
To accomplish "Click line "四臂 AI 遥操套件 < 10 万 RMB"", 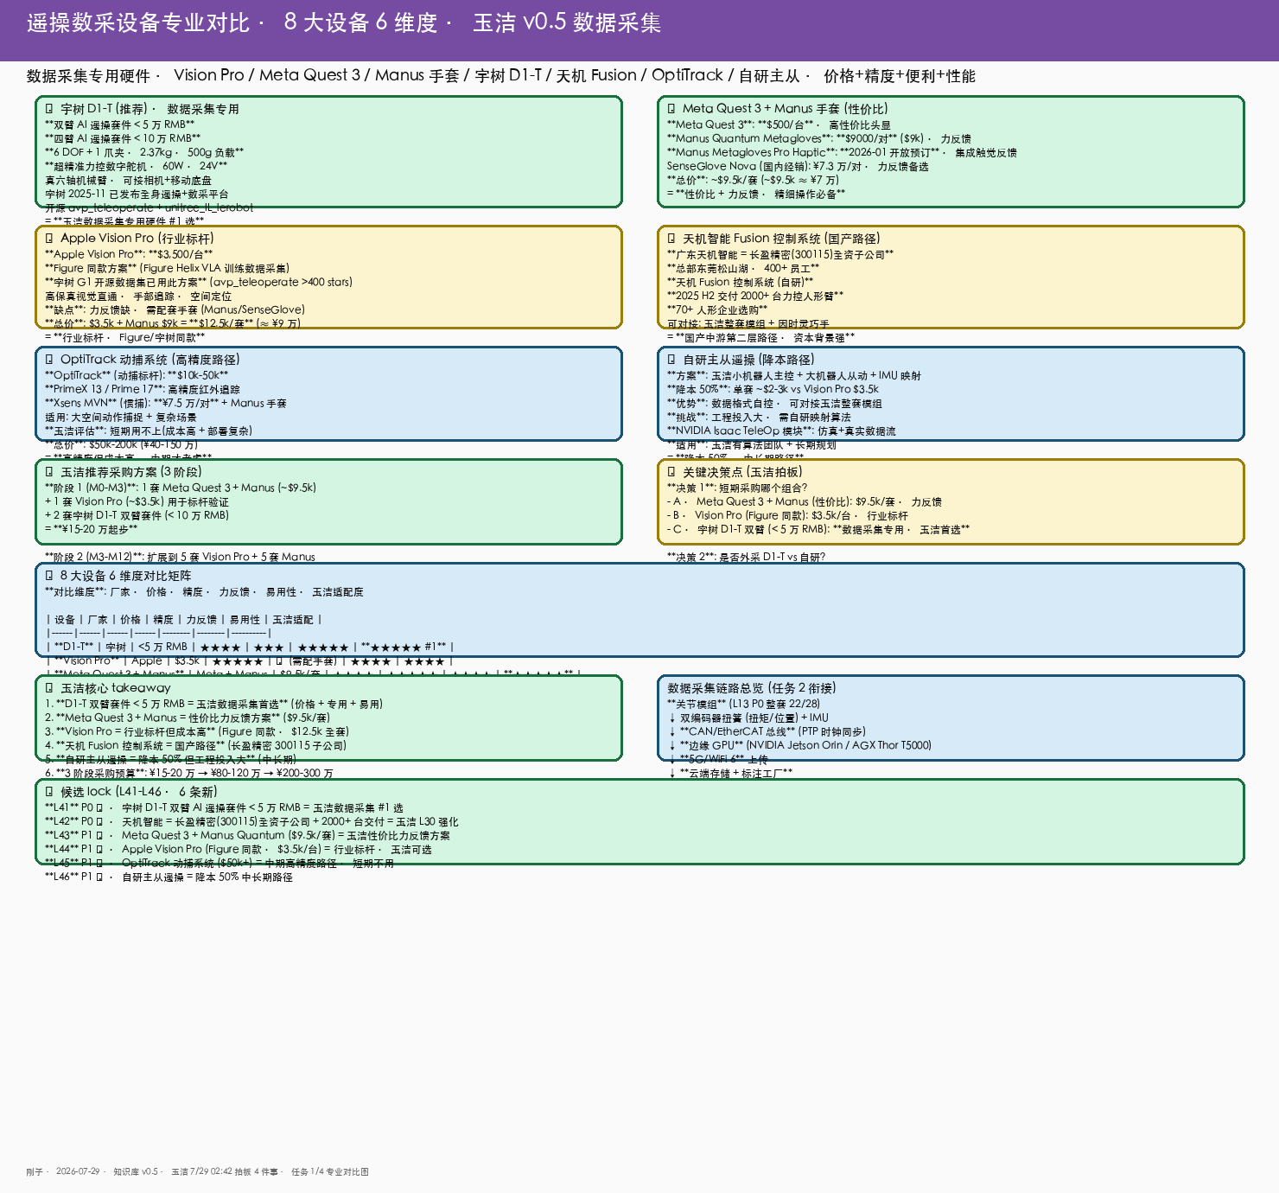I will tap(123, 138).
